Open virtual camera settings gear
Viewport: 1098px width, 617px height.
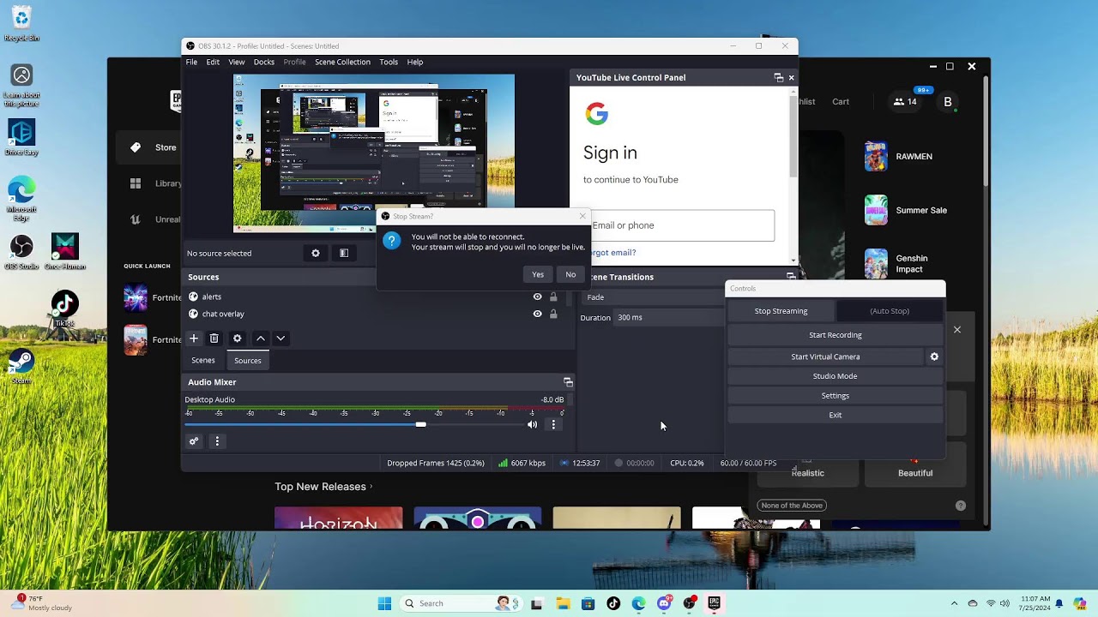934,356
